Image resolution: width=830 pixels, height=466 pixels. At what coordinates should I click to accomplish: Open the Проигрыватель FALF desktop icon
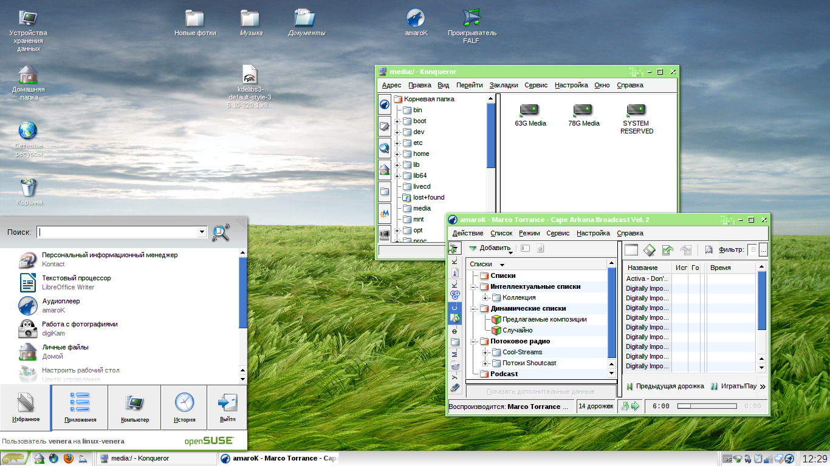coord(472,26)
